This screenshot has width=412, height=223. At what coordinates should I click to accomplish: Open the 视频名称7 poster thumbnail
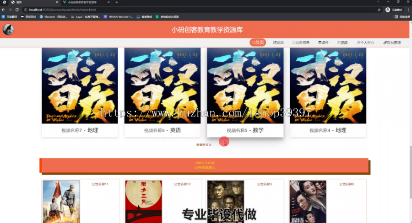80,85
